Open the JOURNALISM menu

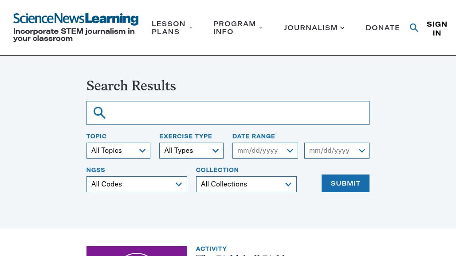coord(311,27)
